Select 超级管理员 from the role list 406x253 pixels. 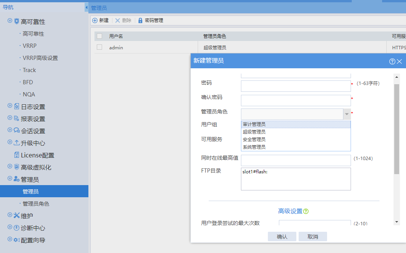[296, 132]
